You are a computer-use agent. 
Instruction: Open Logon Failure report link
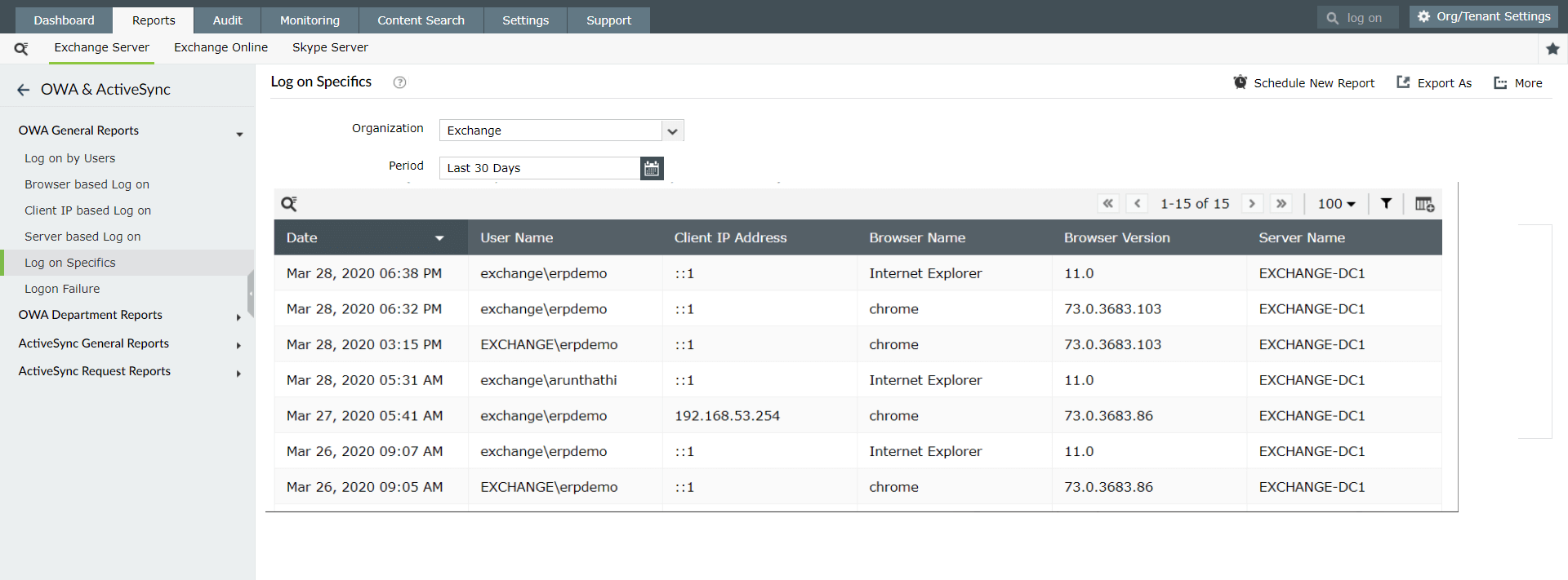pos(62,289)
